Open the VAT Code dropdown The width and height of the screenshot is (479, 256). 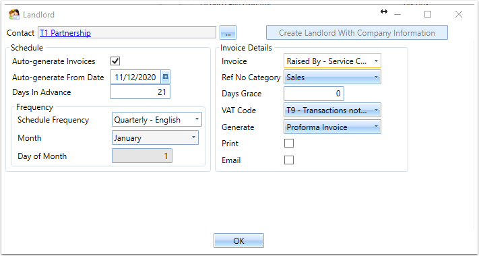coord(332,110)
